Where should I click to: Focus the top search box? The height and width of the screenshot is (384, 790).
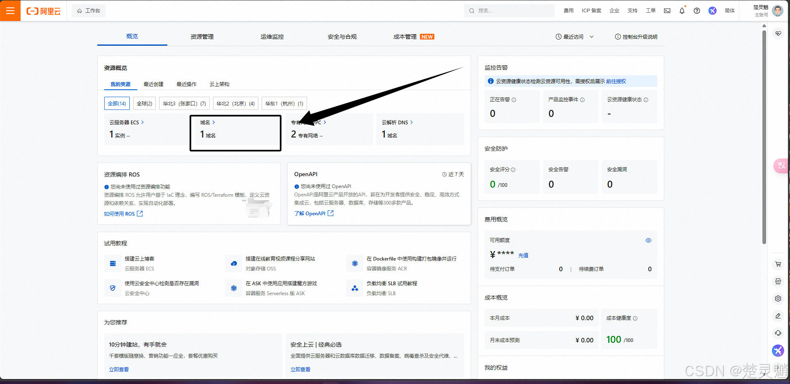(x=509, y=11)
